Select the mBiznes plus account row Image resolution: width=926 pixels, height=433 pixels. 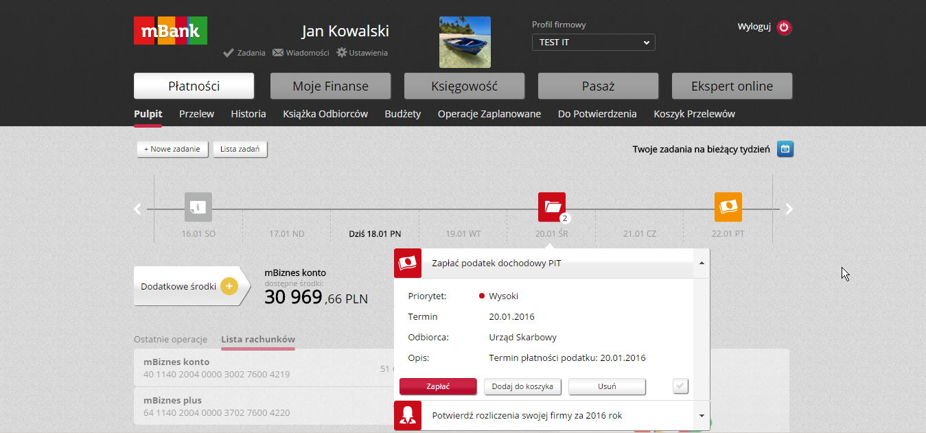264,406
